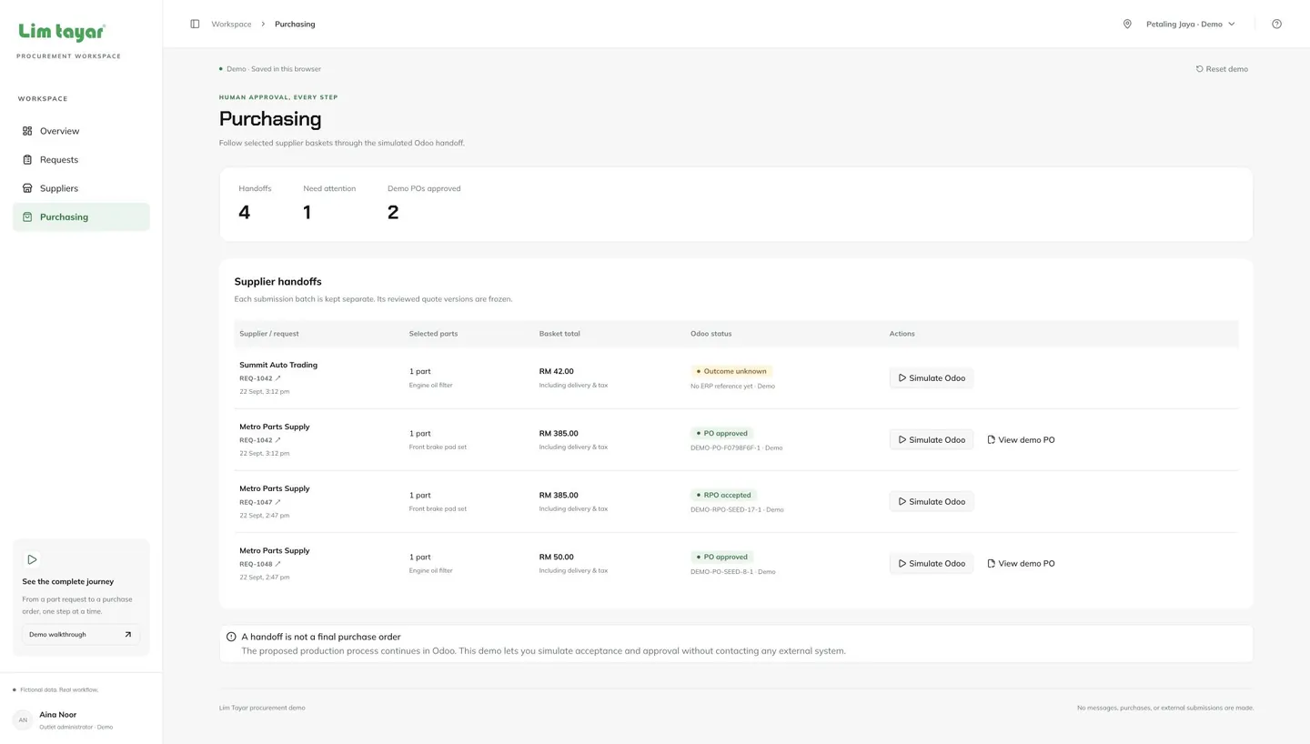Click the PO approved badge for REQ-1048
Image resolution: width=1310 pixels, height=744 pixels.
721,557
